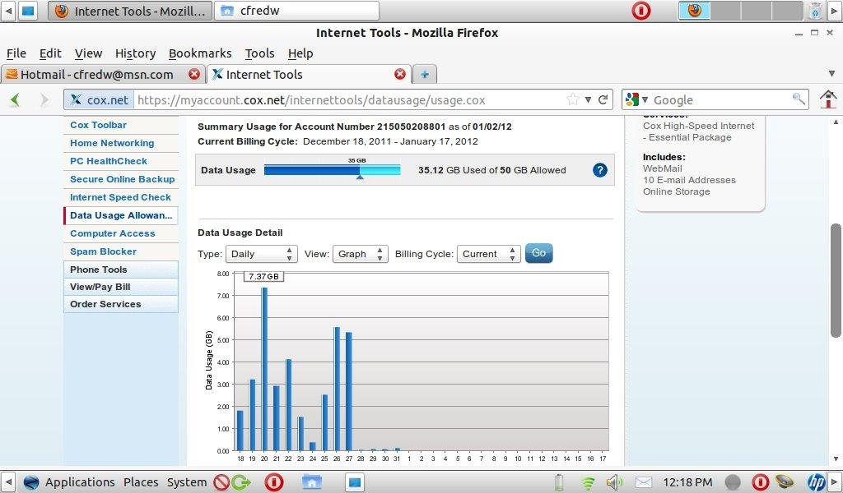
Task: Open the History menu
Action: click(136, 53)
